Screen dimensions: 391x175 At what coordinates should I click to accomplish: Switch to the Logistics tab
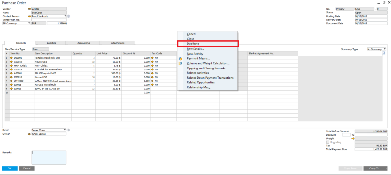click(x=51, y=43)
